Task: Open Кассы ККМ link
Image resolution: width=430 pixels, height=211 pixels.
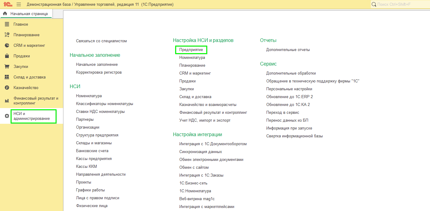Action: [86, 166]
